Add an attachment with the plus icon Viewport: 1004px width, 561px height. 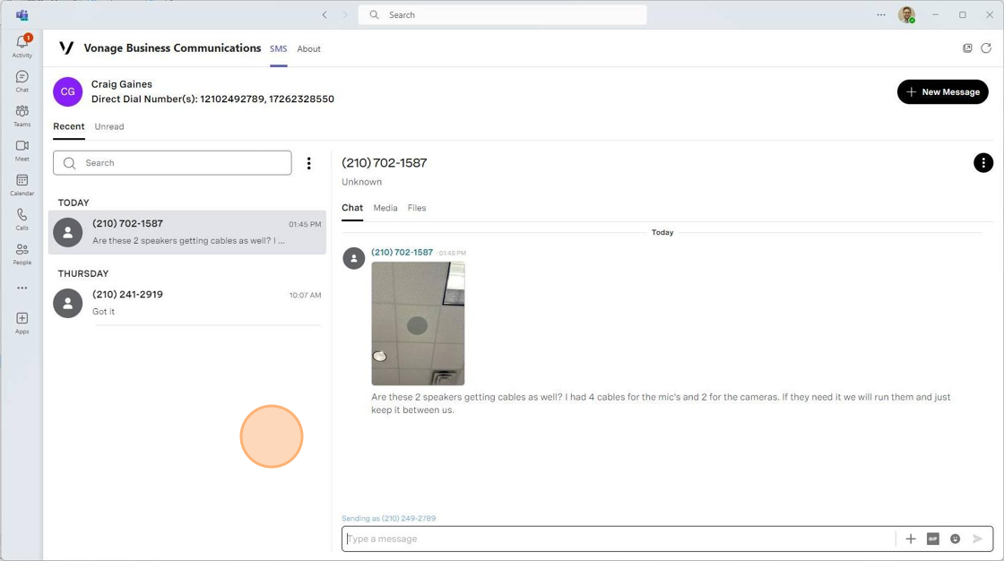[911, 539]
